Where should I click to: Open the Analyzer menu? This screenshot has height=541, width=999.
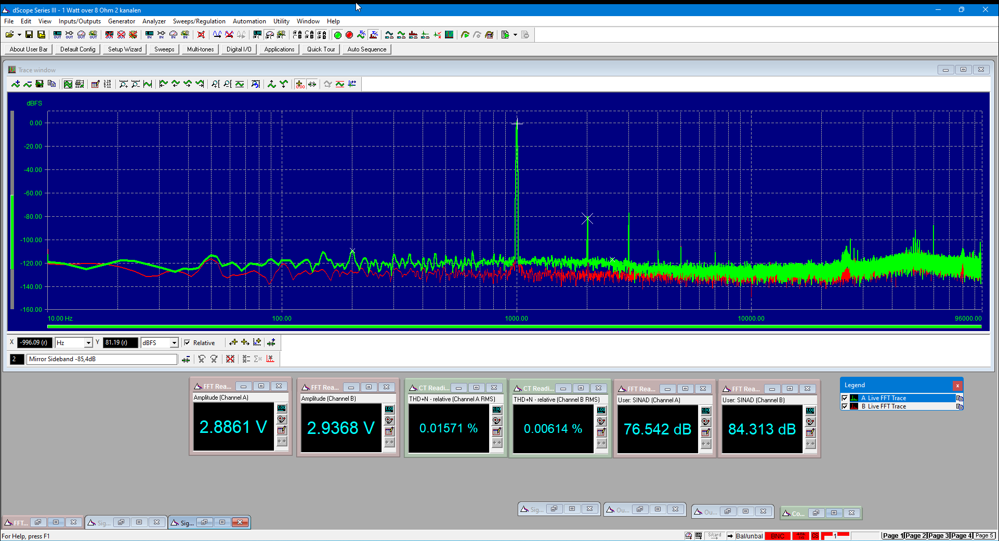click(154, 21)
